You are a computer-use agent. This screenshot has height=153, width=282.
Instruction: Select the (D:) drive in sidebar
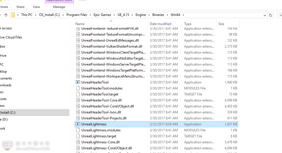tap(4, 119)
